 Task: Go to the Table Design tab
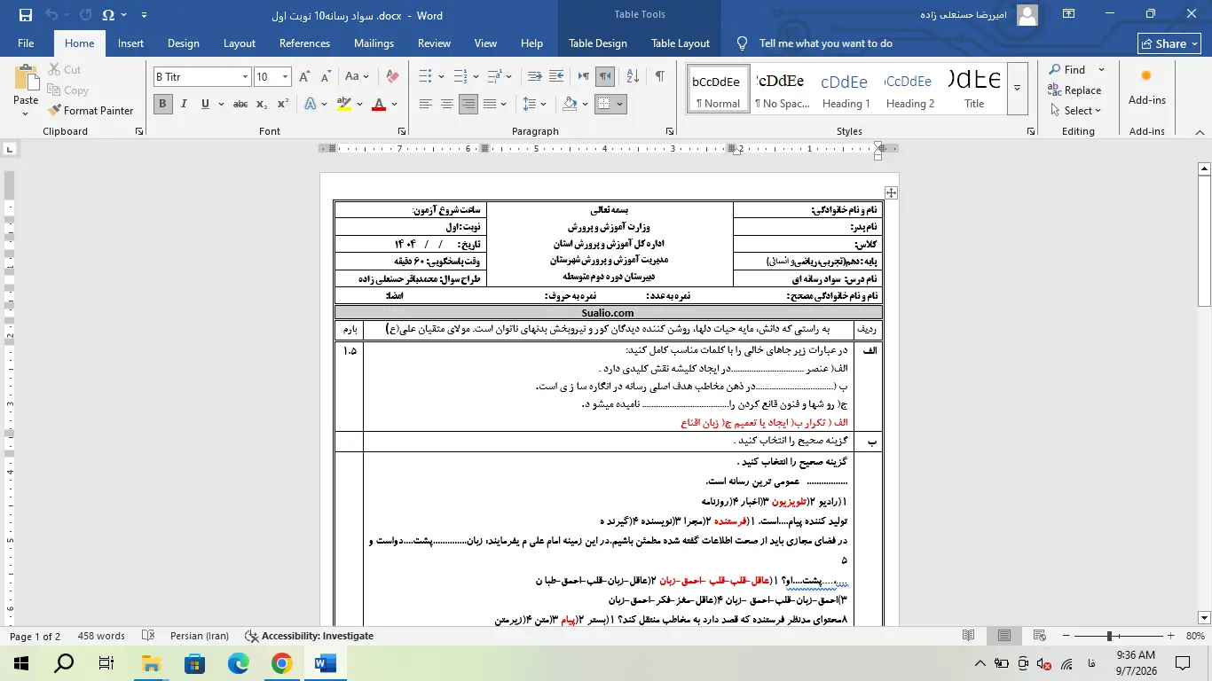[598, 43]
